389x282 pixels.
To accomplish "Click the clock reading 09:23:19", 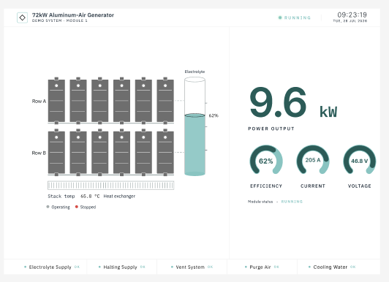I will (352, 15).
